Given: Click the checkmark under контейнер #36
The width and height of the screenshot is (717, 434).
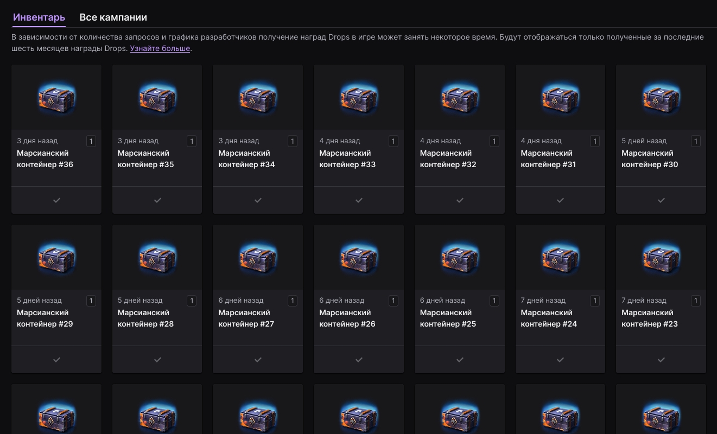Looking at the screenshot, I should pyautogui.click(x=56, y=200).
